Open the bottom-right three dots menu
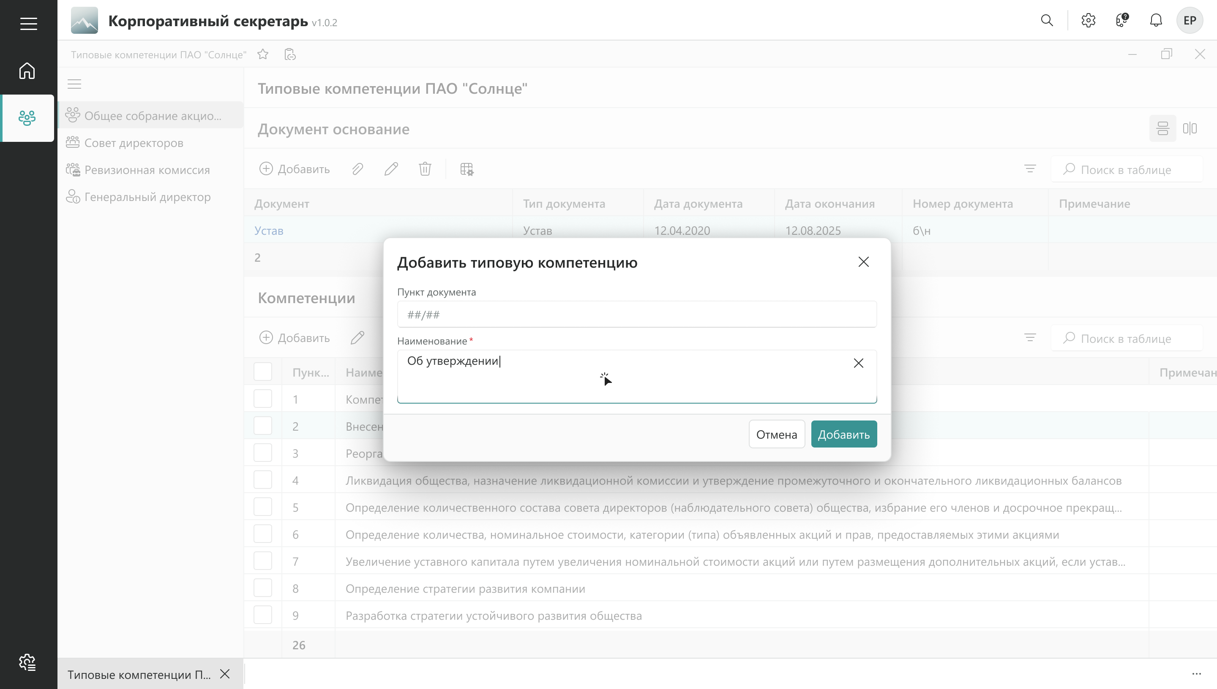Screen dimensions: 1217x689 [1196, 674]
